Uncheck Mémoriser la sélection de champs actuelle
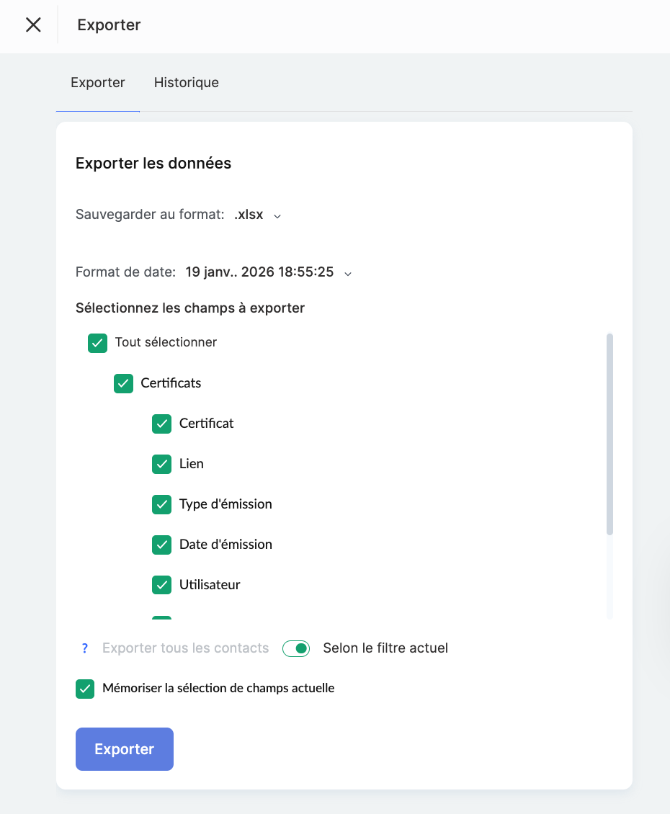The width and height of the screenshot is (670, 814). tap(85, 689)
